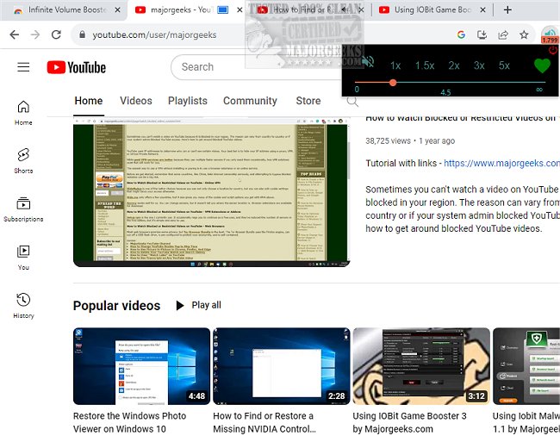
Task: Open History in the sidebar
Action: coord(23,306)
